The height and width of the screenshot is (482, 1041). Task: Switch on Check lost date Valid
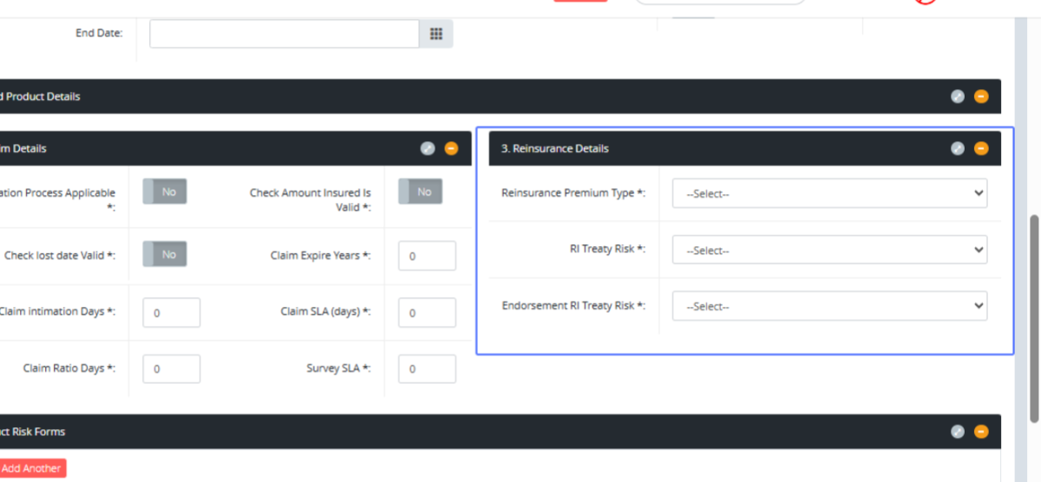click(x=165, y=255)
